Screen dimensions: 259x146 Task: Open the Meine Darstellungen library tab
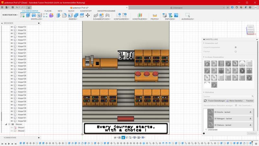(235, 101)
